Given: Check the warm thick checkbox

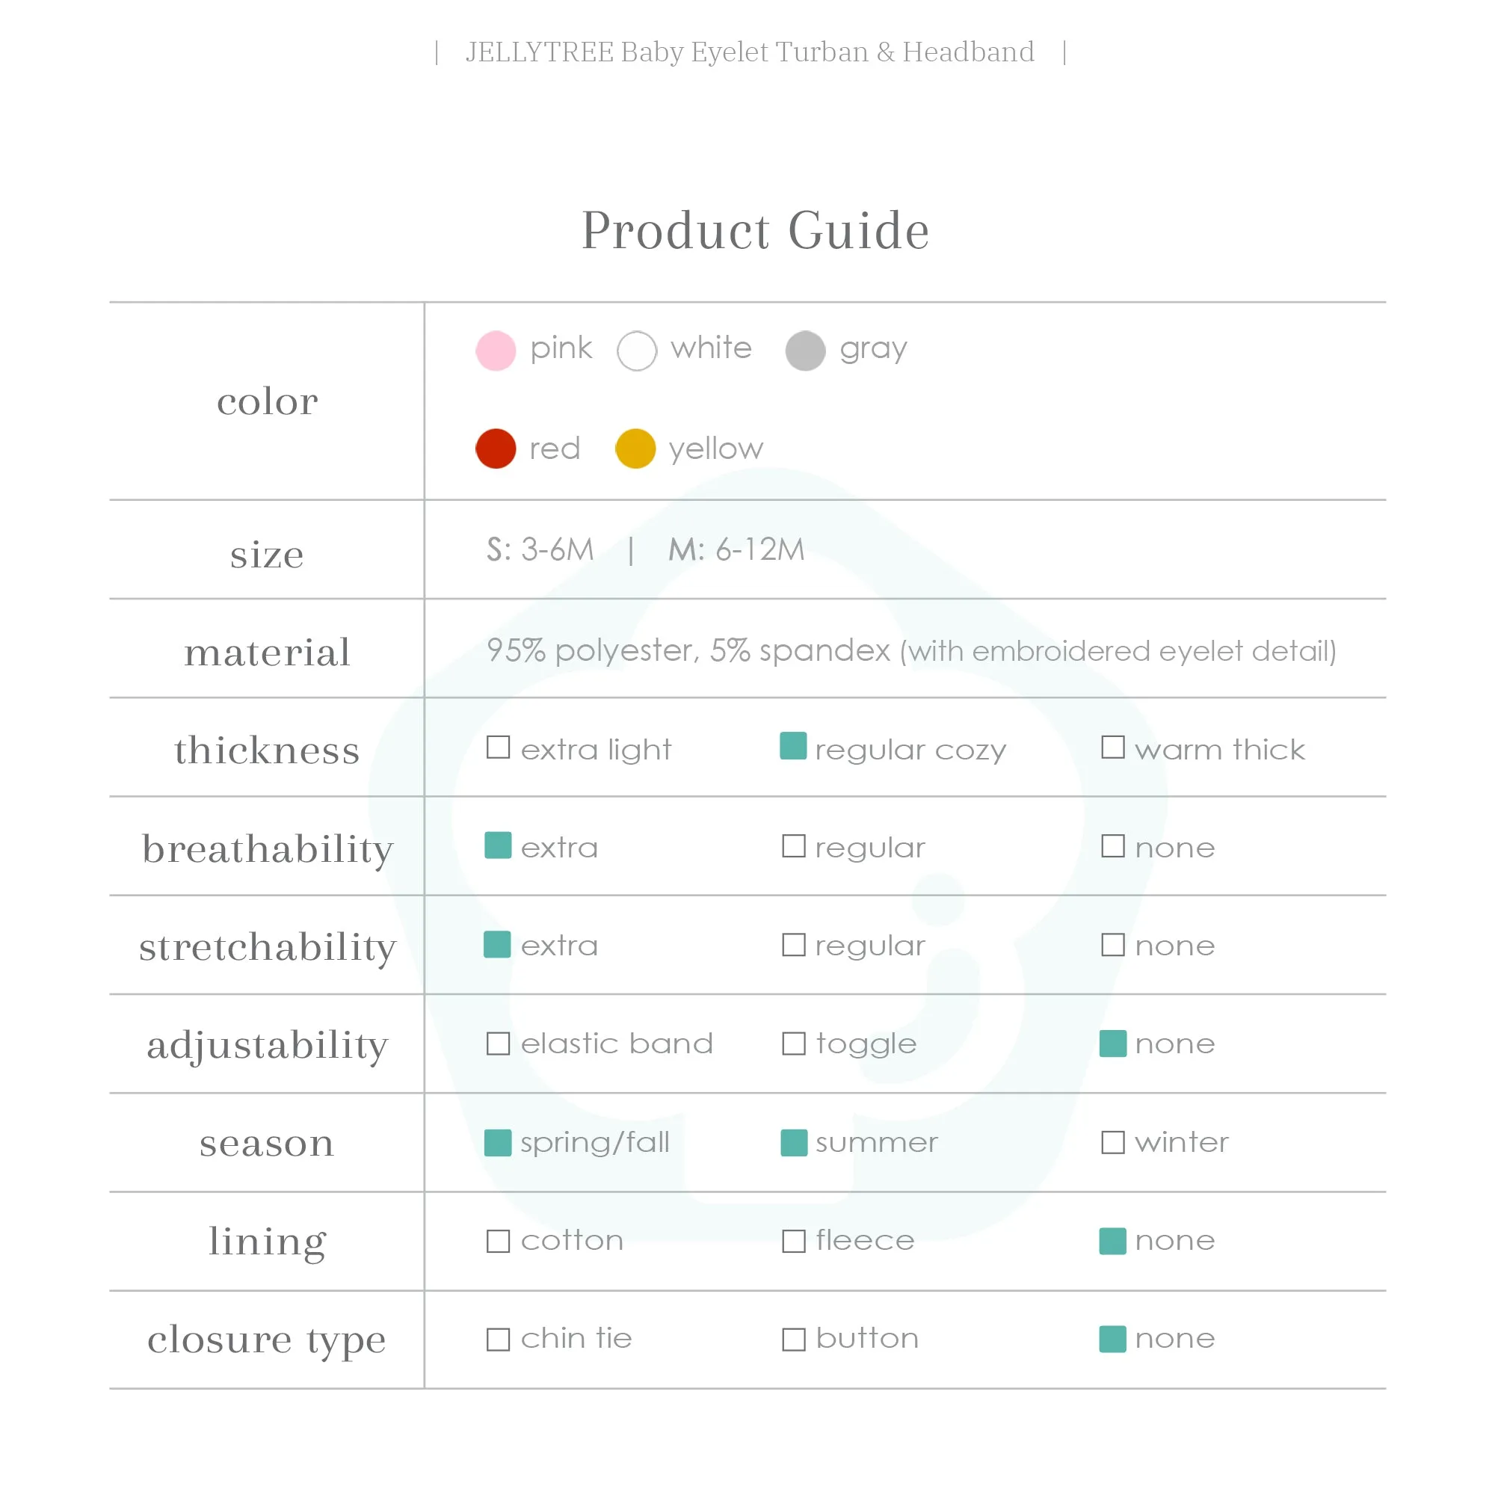Looking at the screenshot, I should pos(1113,748).
